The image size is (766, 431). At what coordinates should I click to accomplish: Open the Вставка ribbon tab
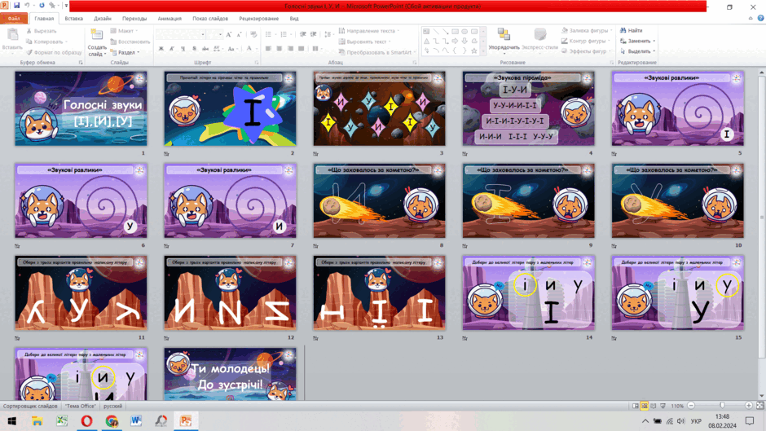74,19
